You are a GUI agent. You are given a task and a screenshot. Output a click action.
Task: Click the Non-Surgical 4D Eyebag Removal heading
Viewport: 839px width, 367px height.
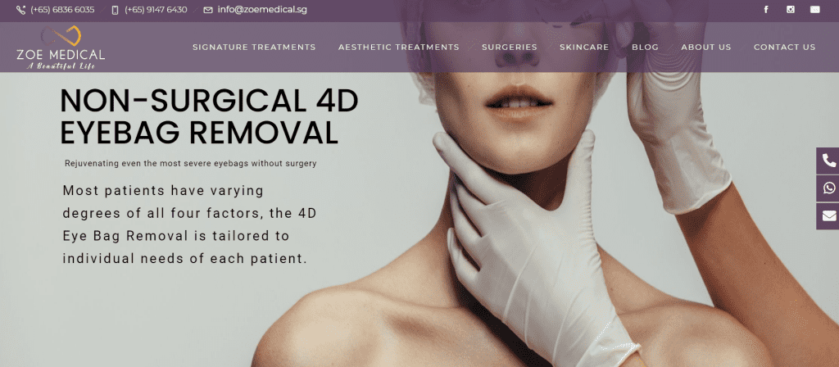pyautogui.click(x=209, y=116)
